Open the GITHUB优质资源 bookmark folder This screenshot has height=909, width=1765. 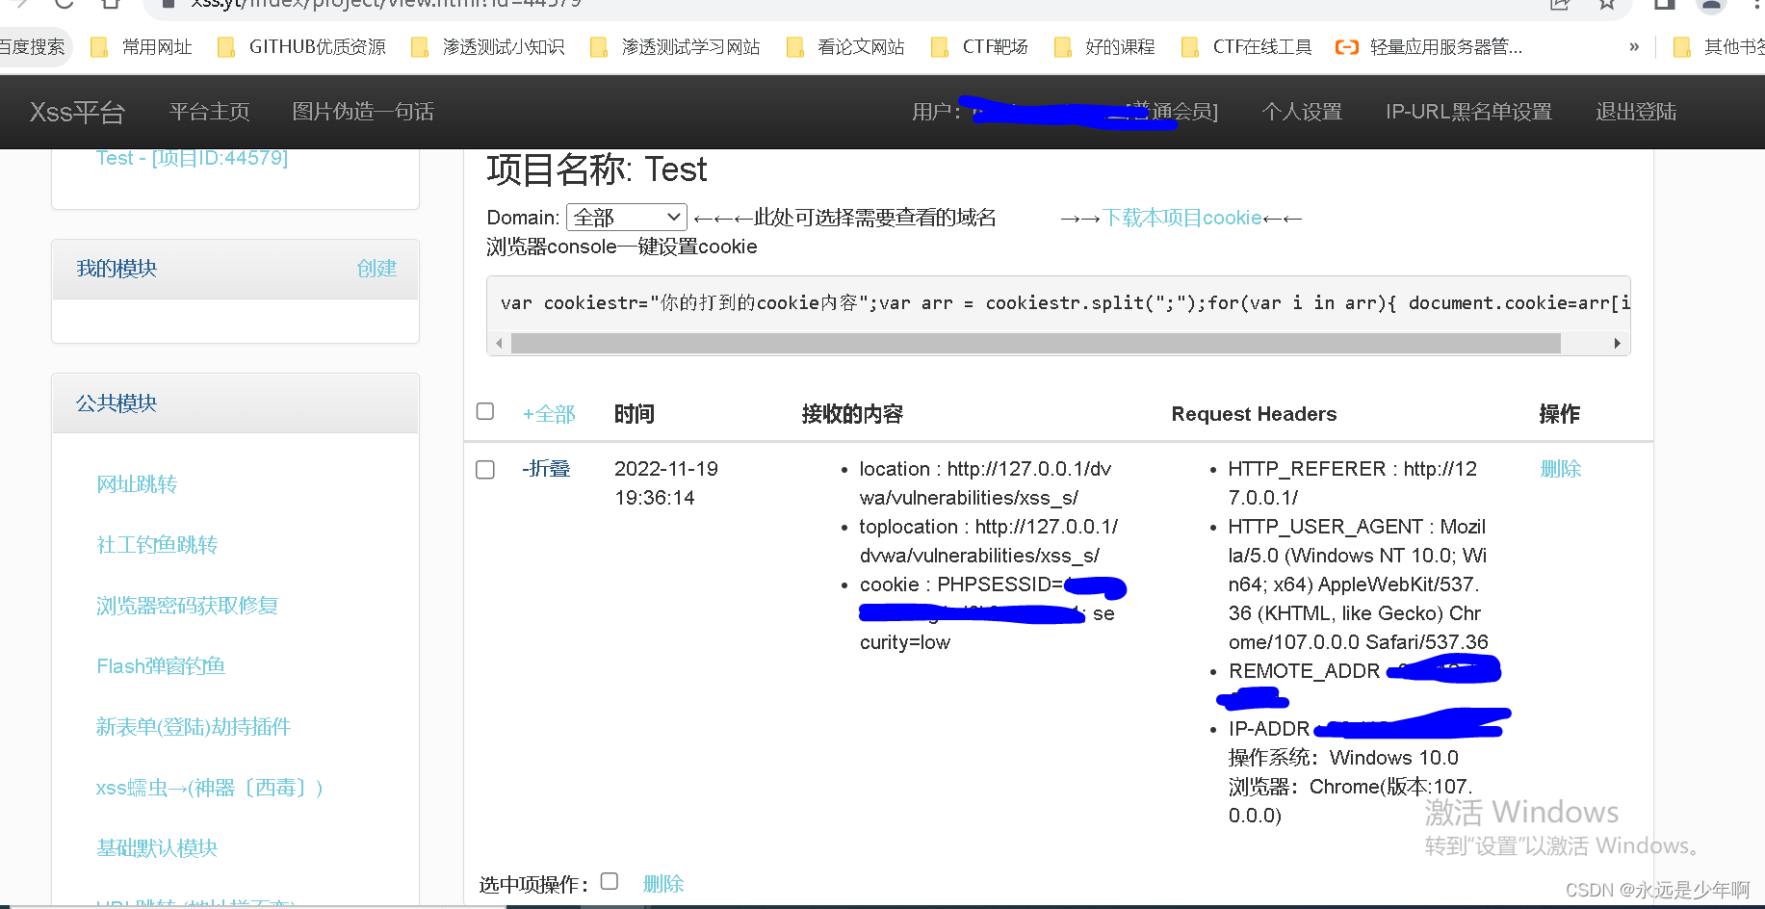coord(301,47)
